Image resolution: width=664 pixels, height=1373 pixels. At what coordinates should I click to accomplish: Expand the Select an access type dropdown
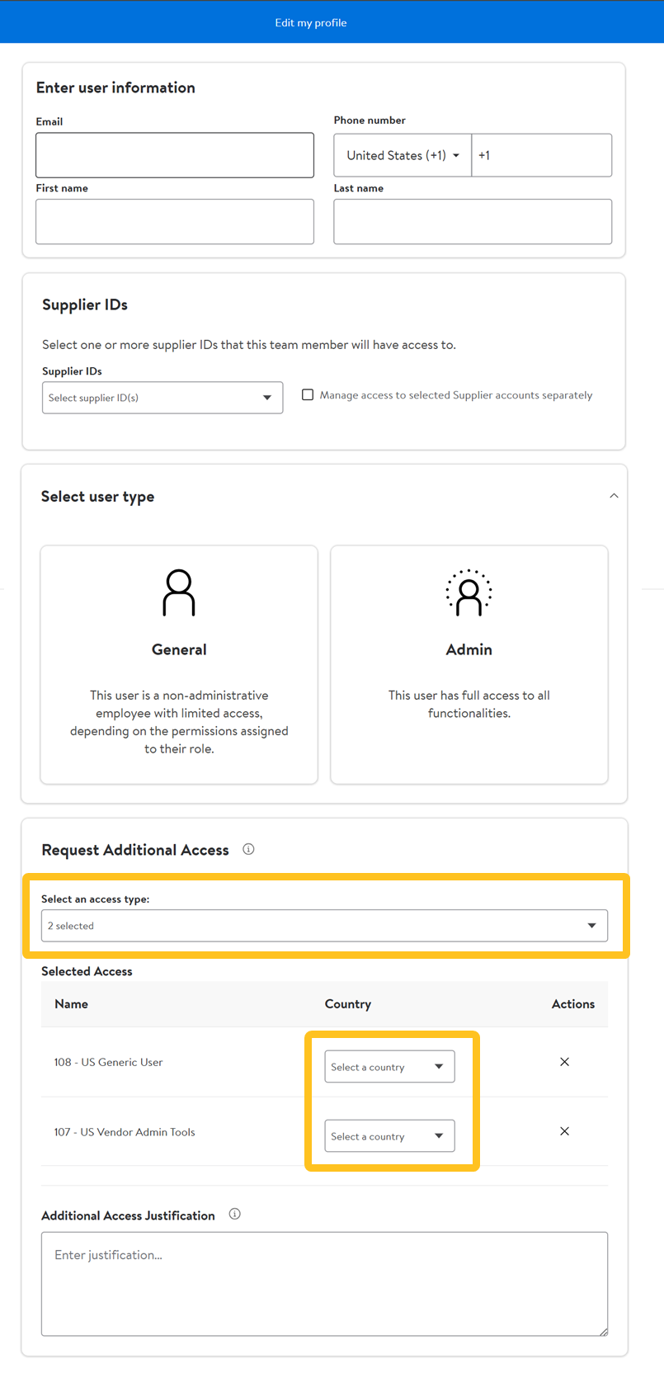point(324,926)
